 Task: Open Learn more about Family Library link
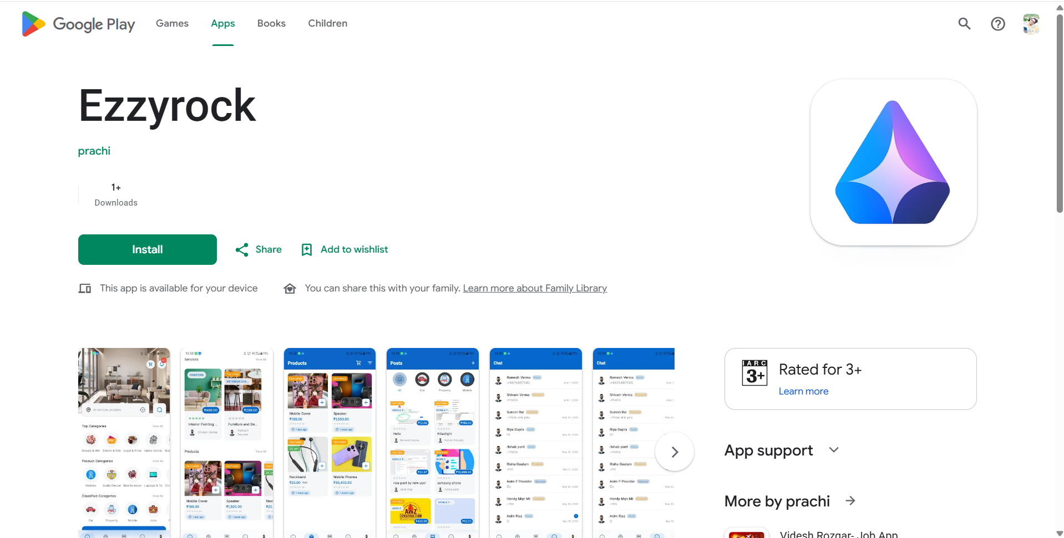tap(535, 288)
